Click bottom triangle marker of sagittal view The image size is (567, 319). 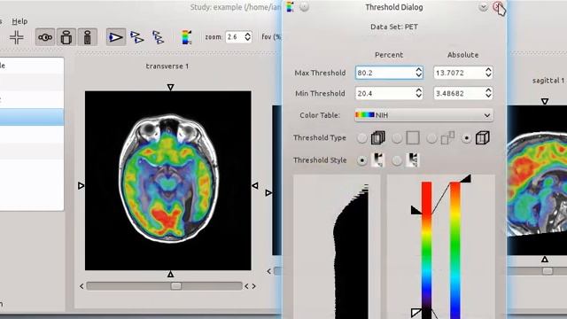coord(545,260)
